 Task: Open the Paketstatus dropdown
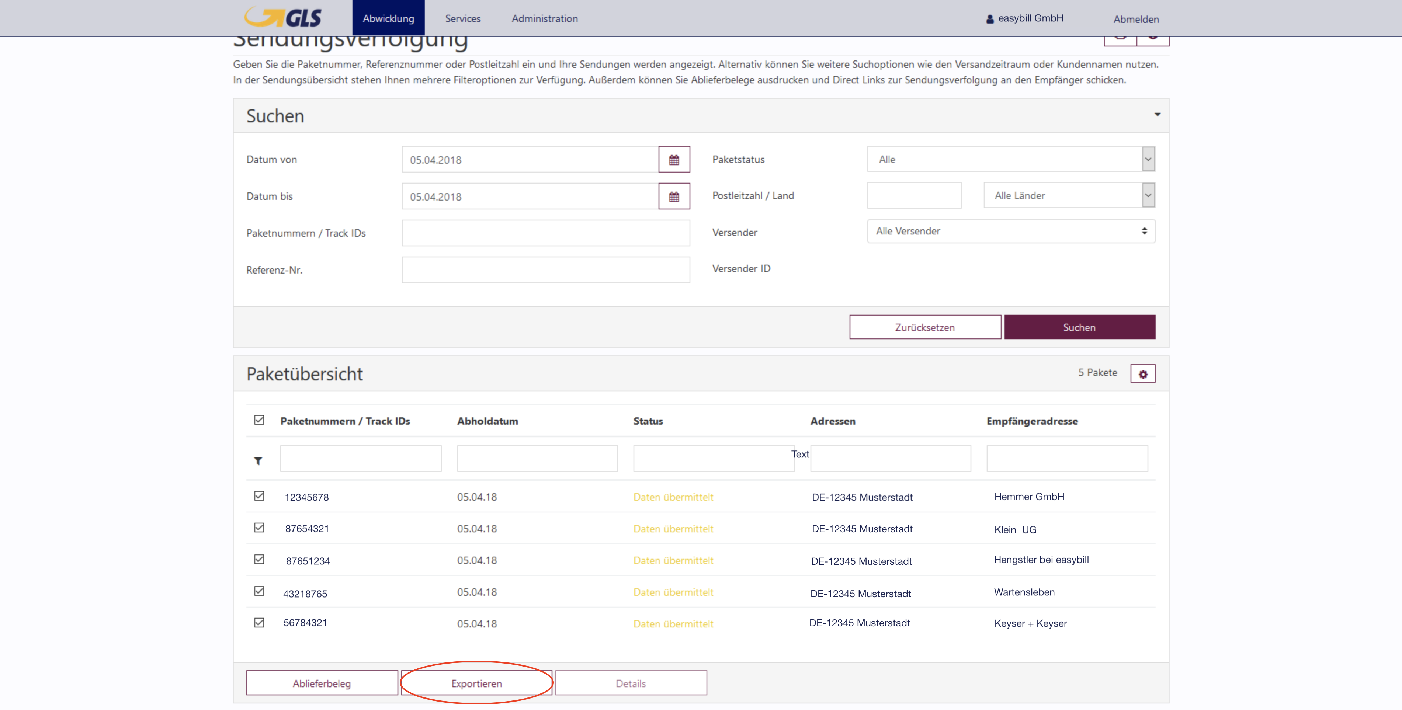tap(1011, 159)
